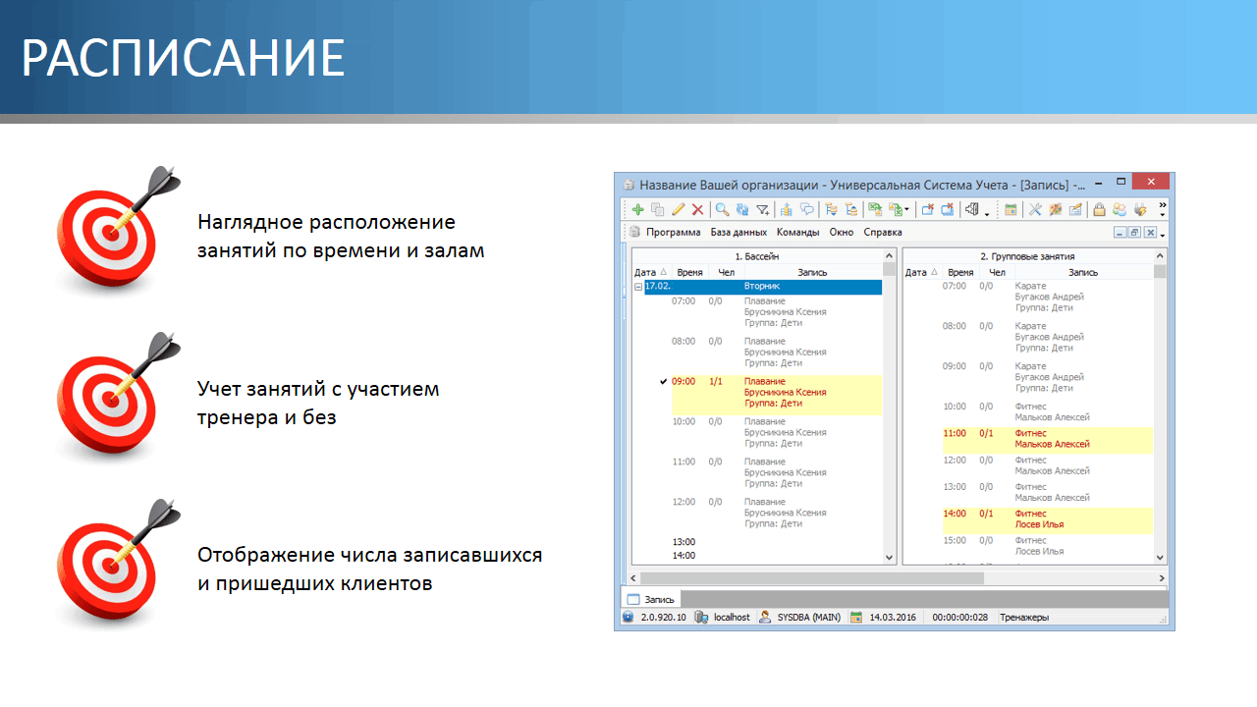Image resolution: width=1257 pixels, height=707 pixels.
Task: Click localhost in the status bar
Action: click(x=732, y=618)
